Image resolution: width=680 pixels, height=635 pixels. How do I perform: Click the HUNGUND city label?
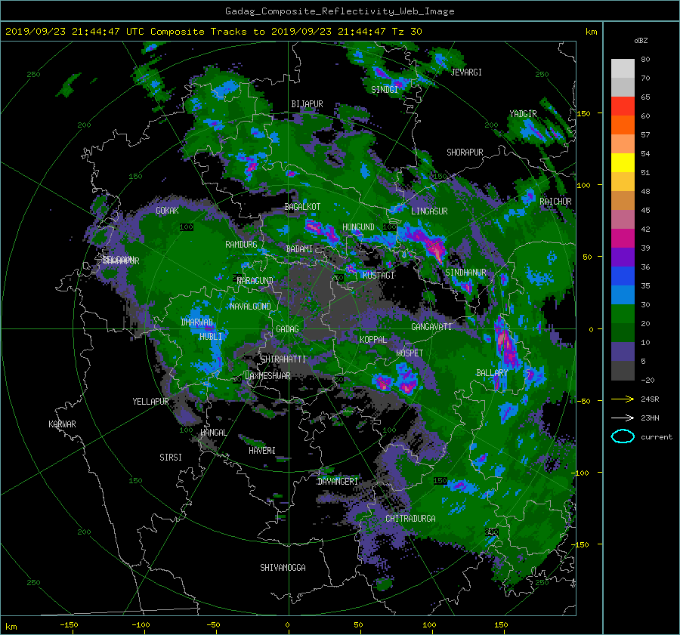[x=358, y=227]
